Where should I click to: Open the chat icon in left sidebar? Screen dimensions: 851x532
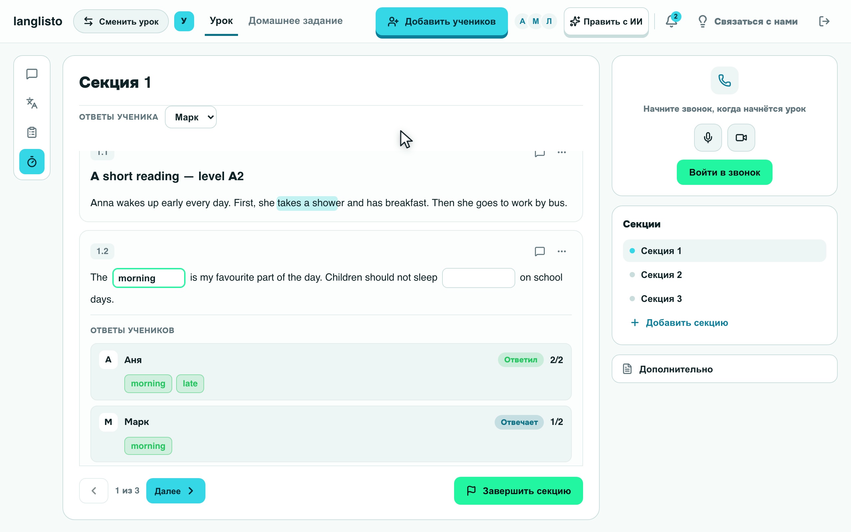(x=32, y=74)
